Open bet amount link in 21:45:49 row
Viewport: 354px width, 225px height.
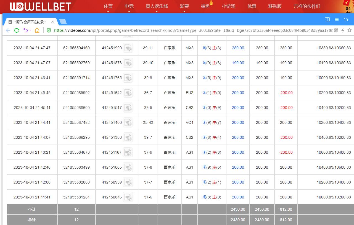(x=238, y=93)
